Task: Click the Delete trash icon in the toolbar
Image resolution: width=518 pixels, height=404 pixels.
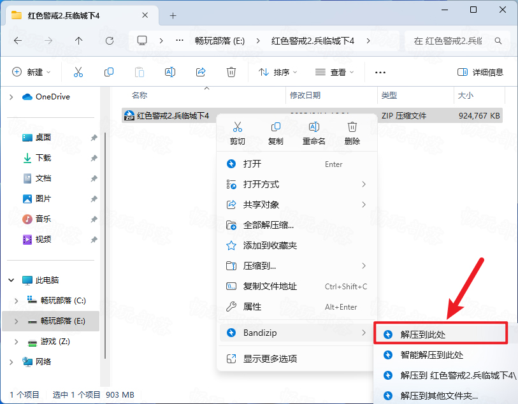Action: (x=231, y=72)
